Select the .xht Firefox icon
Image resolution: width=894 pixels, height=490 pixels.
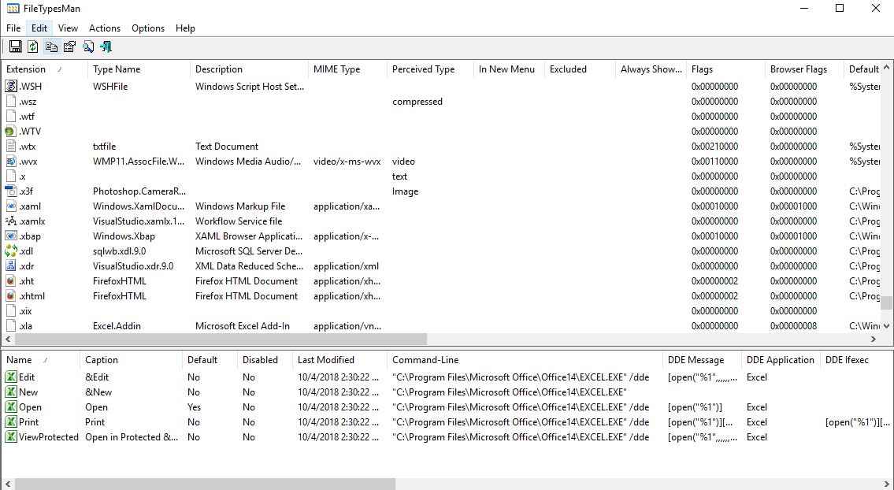11,281
